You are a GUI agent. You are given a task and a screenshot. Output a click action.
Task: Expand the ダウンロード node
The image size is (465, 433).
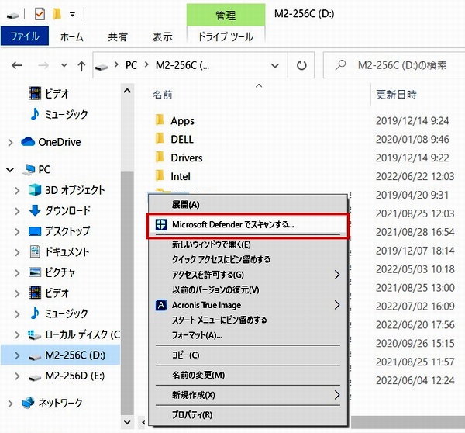tap(17, 211)
